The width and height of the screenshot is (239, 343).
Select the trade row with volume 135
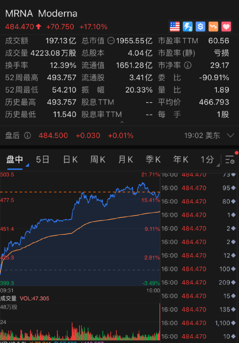point(199,309)
